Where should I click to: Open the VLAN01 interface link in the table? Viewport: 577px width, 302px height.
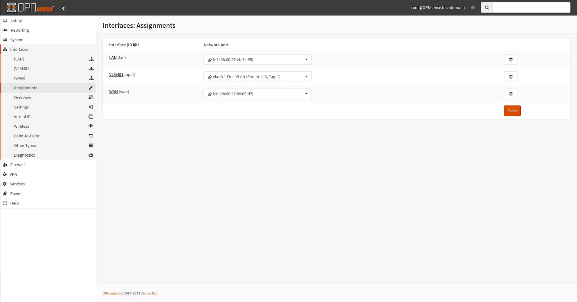click(x=116, y=75)
